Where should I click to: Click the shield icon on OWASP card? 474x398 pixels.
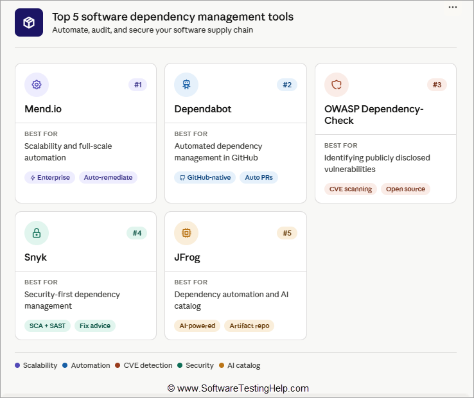tap(337, 85)
